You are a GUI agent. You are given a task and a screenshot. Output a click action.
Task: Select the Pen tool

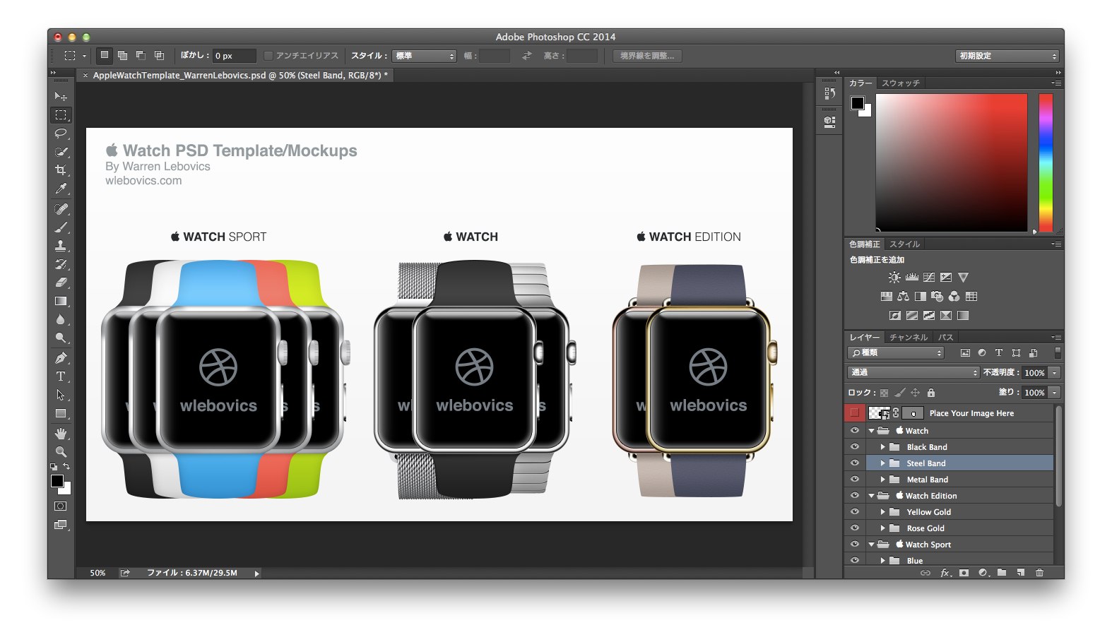click(61, 357)
